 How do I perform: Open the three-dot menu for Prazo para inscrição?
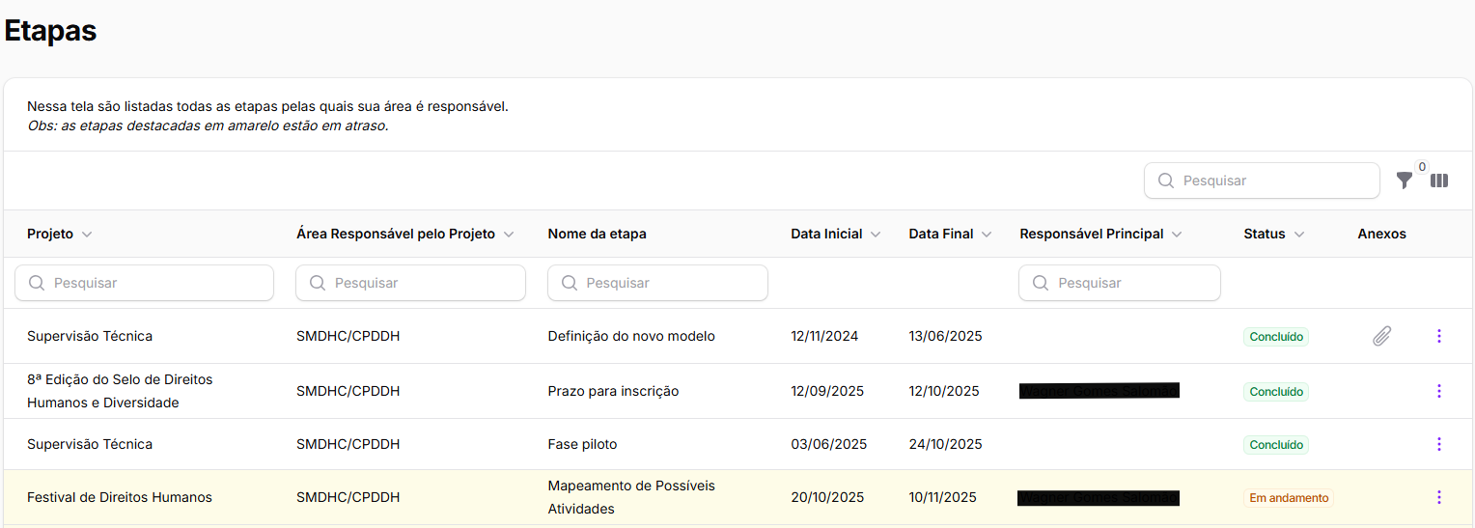(1438, 391)
